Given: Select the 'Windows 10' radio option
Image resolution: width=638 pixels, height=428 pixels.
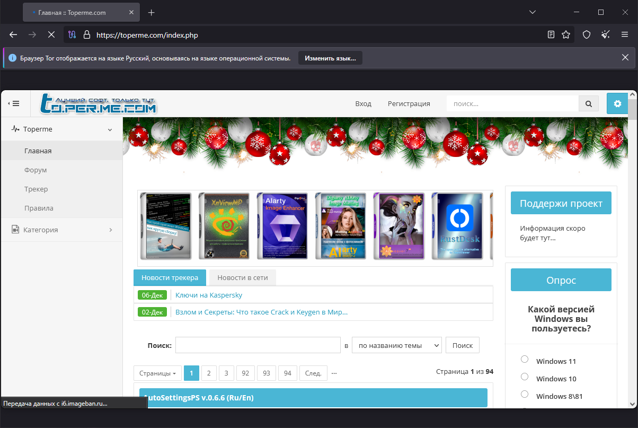Looking at the screenshot, I should pos(525,377).
